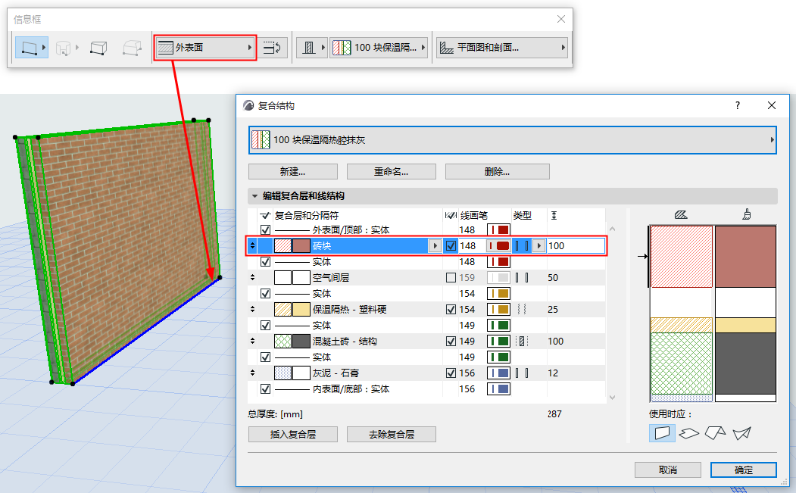Click the fill column header icon in preview
The width and height of the screenshot is (796, 493).
coord(681,215)
